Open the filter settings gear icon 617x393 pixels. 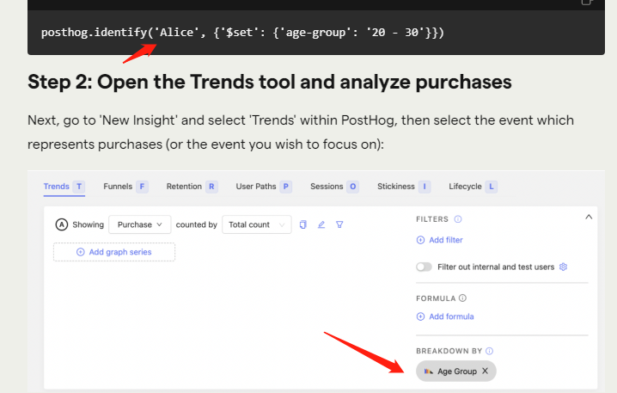564,267
